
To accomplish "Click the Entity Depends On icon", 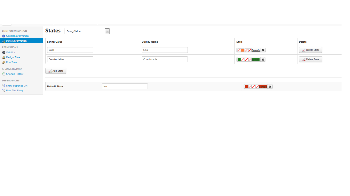I will point(4,86).
